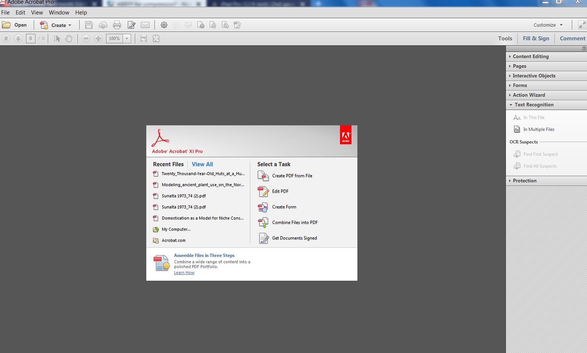Screen dimensions: 587x353
Task: Click the tools pane options menu icon
Action: [x=584, y=49]
